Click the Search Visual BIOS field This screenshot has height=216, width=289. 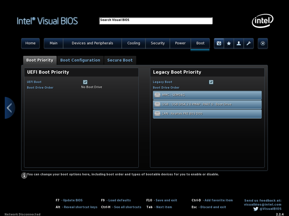tap(156, 21)
